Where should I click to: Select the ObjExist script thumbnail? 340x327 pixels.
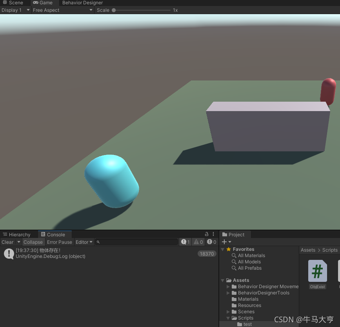317,271
